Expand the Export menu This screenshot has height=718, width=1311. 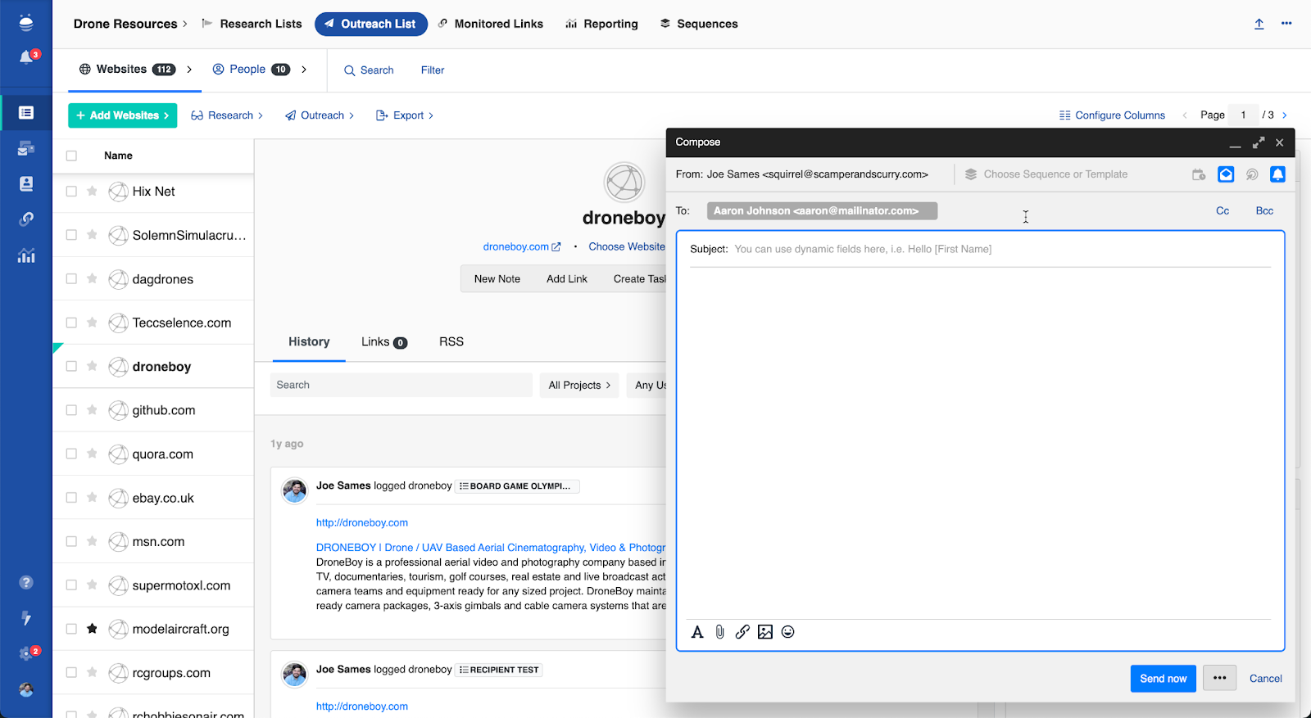pyautogui.click(x=405, y=115)
